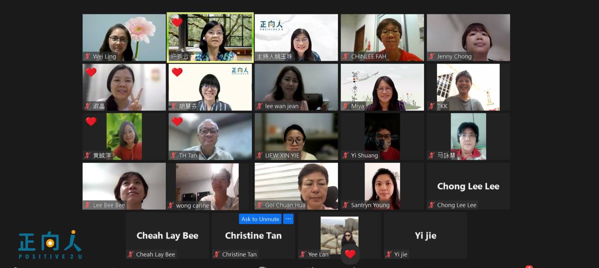Screen dimensions: 599x268
Task: Select Miya's video thumbnail
Action: tap(382, 87)
